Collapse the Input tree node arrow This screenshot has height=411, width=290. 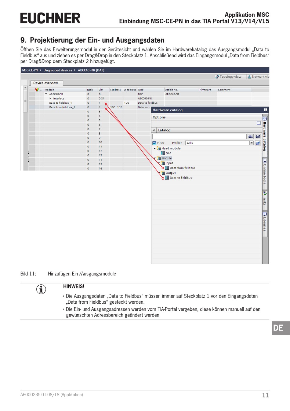pos(159,163)
